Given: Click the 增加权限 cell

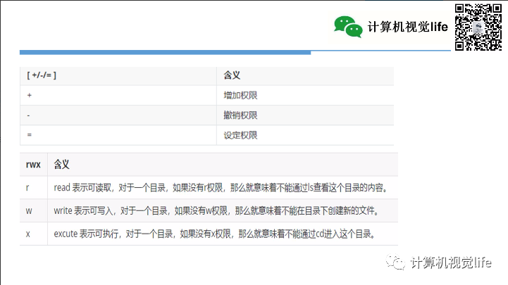Looking at the screenshot, I should pos(305,96).
